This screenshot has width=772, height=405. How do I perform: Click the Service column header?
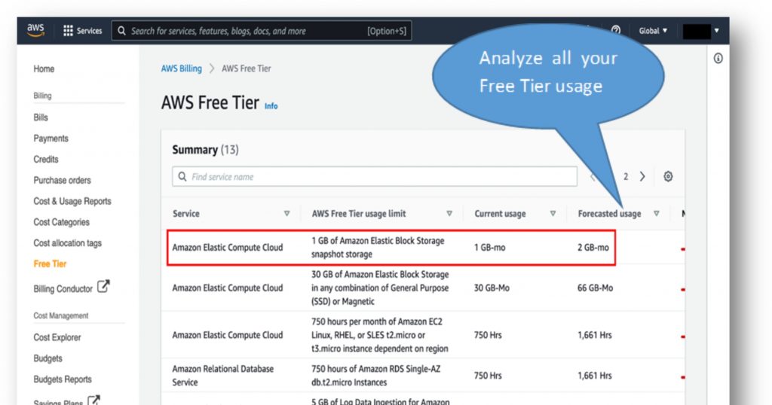(186, 213)
